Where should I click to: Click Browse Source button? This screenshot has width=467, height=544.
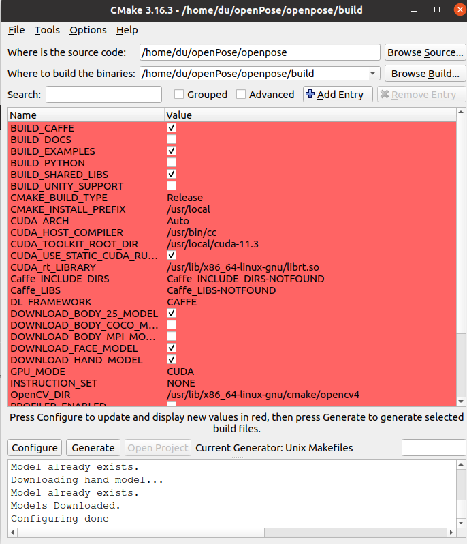[425, 52]
